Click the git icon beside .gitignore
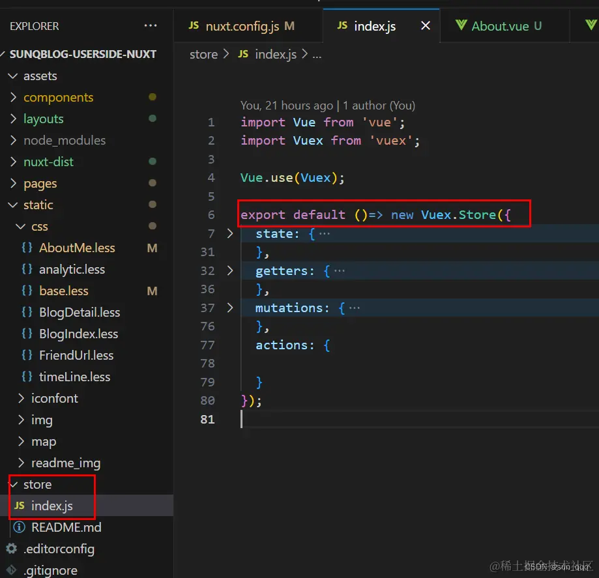 (x=12, y=570)
